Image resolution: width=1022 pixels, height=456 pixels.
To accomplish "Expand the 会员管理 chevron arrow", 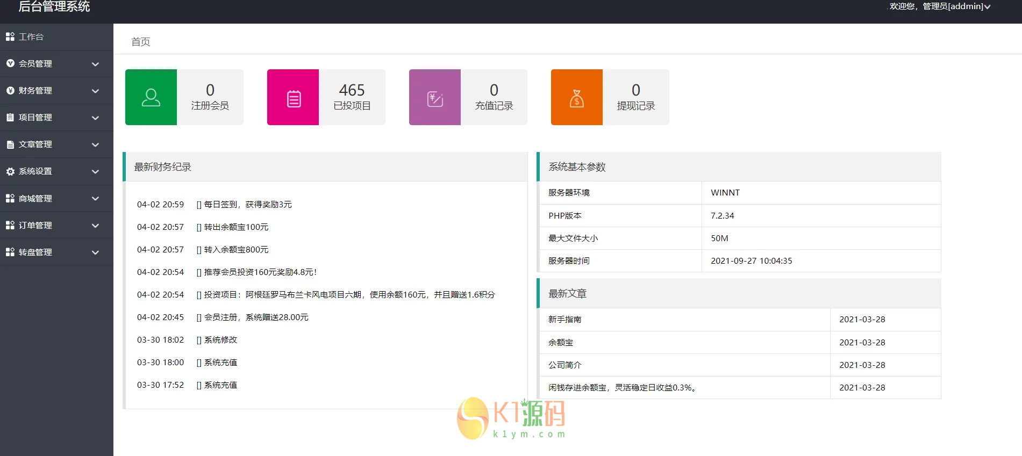I will (x=95, y=64).
